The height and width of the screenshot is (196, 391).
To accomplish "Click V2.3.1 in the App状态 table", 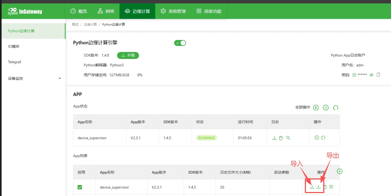I will point(135,138).
